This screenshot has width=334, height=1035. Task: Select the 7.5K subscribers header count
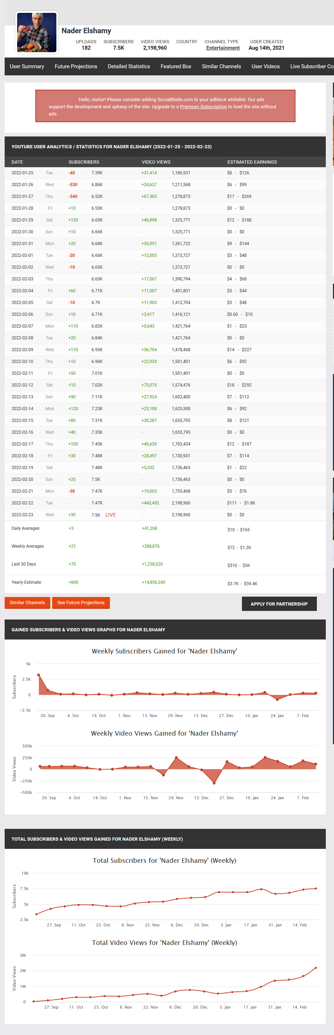click(x=118, y=48)
